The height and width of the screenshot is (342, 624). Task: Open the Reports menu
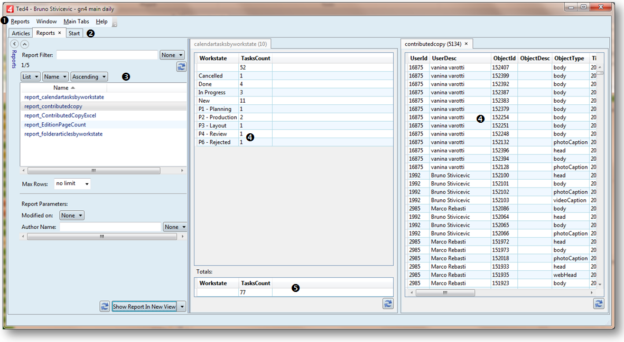point(20,22)
